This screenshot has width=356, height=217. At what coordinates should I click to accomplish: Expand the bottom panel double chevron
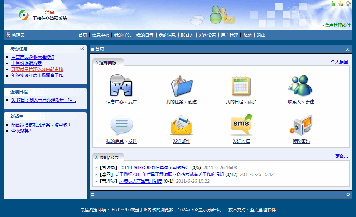coord(348,194)
